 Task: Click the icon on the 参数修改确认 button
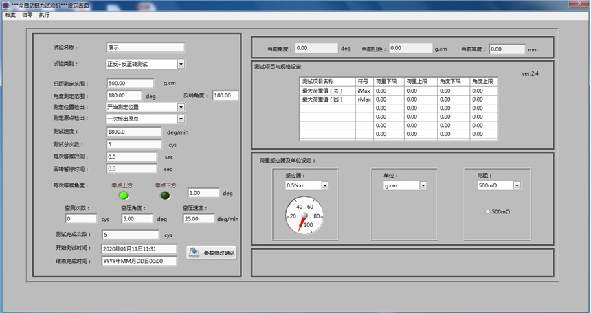194,252
